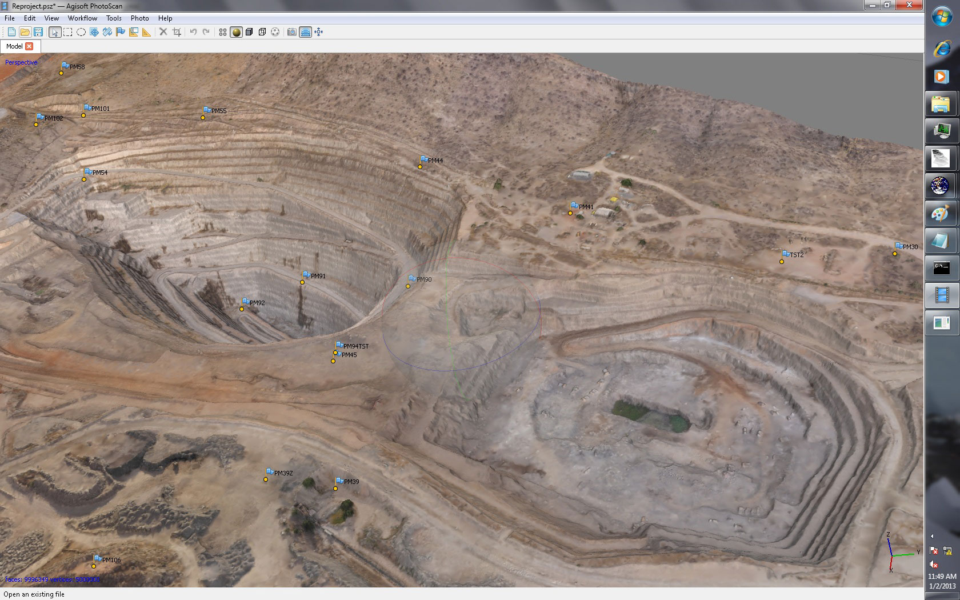
Task: Close the Model tab
Action: click(x=29, y=46)
